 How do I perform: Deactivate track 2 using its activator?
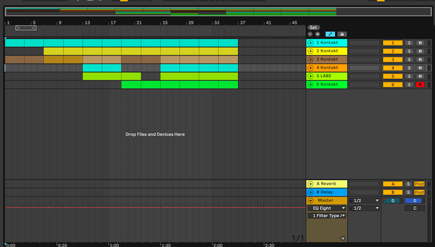pos(393,51)
